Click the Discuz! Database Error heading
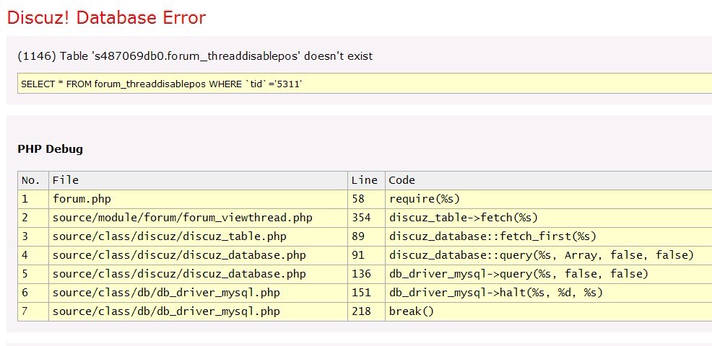 pyautogui.click(x=106, y=17)
